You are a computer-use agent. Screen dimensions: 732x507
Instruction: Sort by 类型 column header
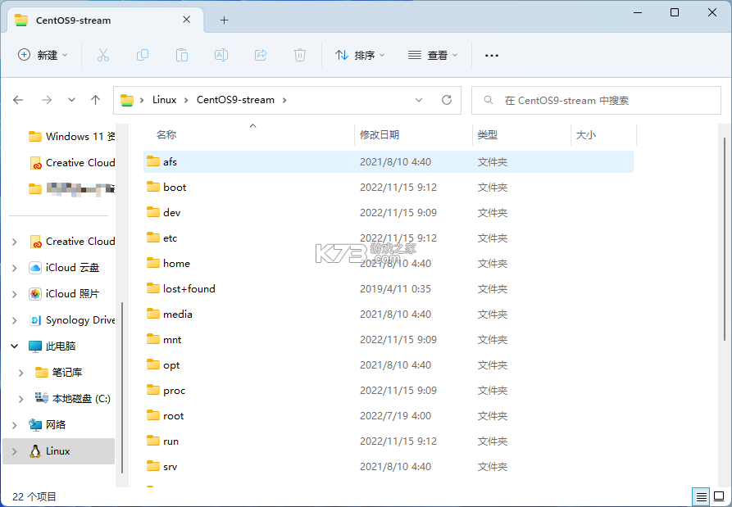(x=521, y=135)
